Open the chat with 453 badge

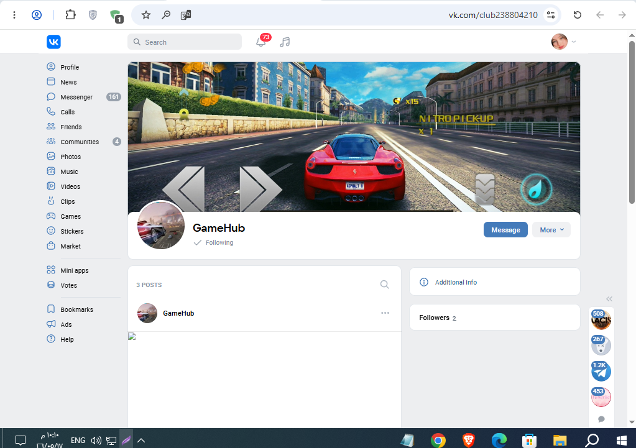pyautogui.click(x=601, y=396)
